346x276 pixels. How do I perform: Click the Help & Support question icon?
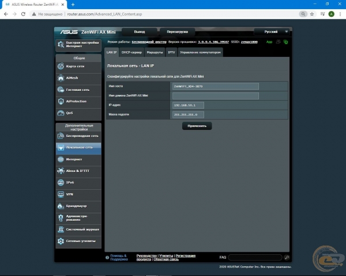click(107, 258)
